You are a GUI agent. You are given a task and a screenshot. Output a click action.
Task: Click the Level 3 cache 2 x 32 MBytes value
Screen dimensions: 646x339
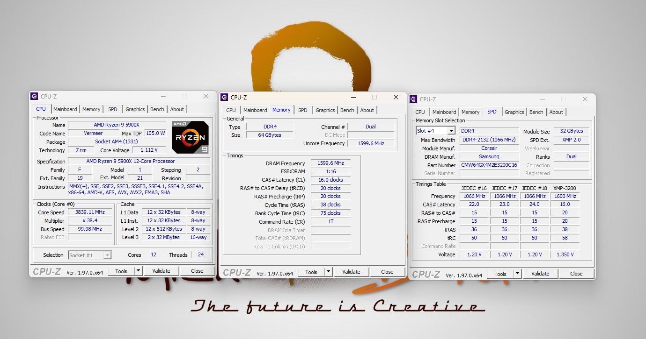[163, 237]
